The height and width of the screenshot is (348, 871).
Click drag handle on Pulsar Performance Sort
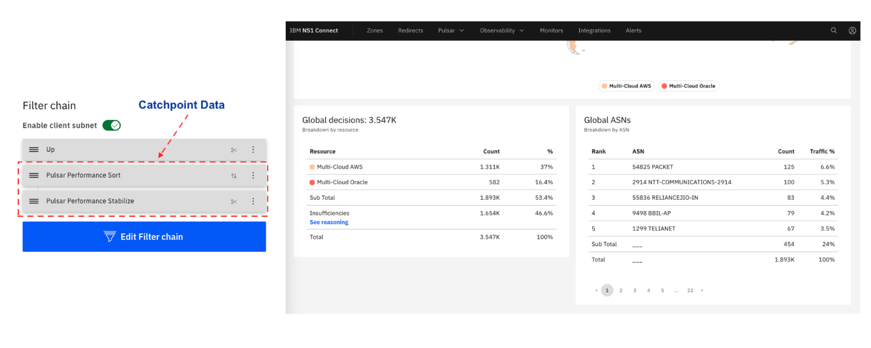(34, 176)
